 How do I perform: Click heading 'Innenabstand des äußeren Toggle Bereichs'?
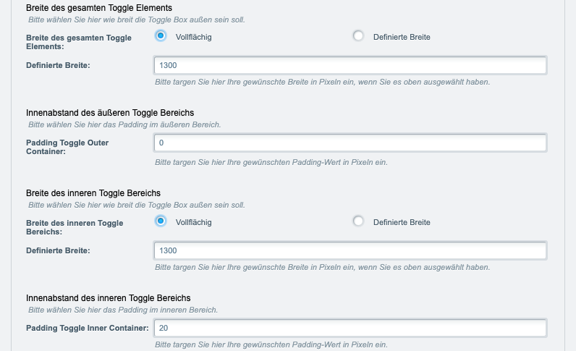[110, 113]
